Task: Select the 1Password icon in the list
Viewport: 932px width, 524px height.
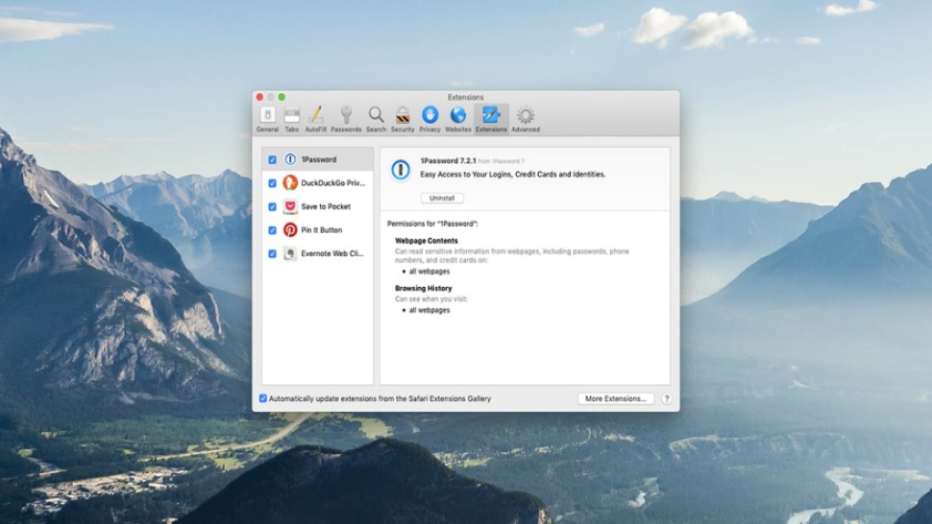Action: coord(290,159)
